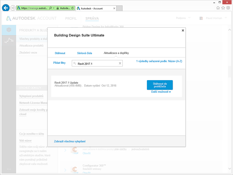
Task: Close the Building Design Suite Ultimate dialog
Action: [183, 30]
